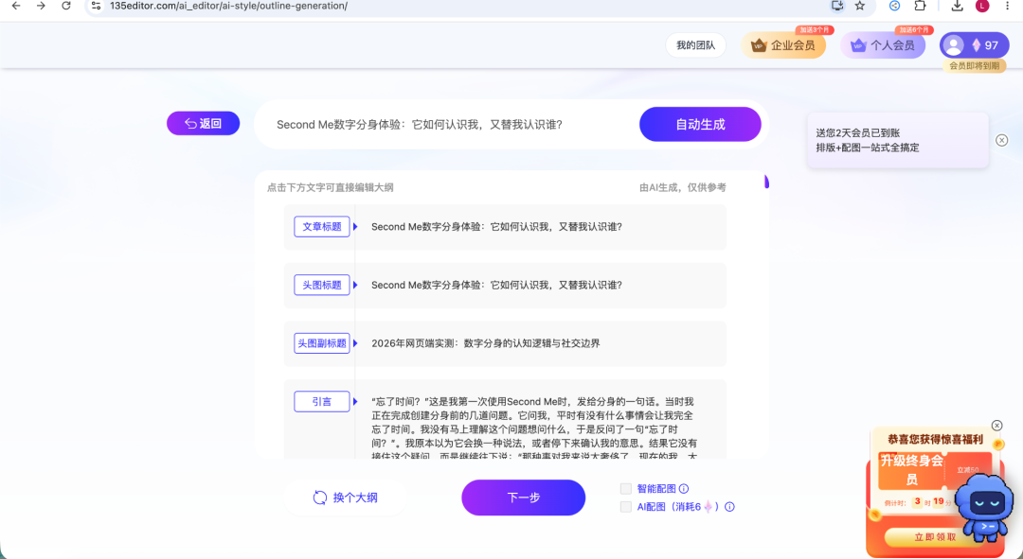
Task: Click the diamond points 97 balance
Action: click(x=985, y=45)
